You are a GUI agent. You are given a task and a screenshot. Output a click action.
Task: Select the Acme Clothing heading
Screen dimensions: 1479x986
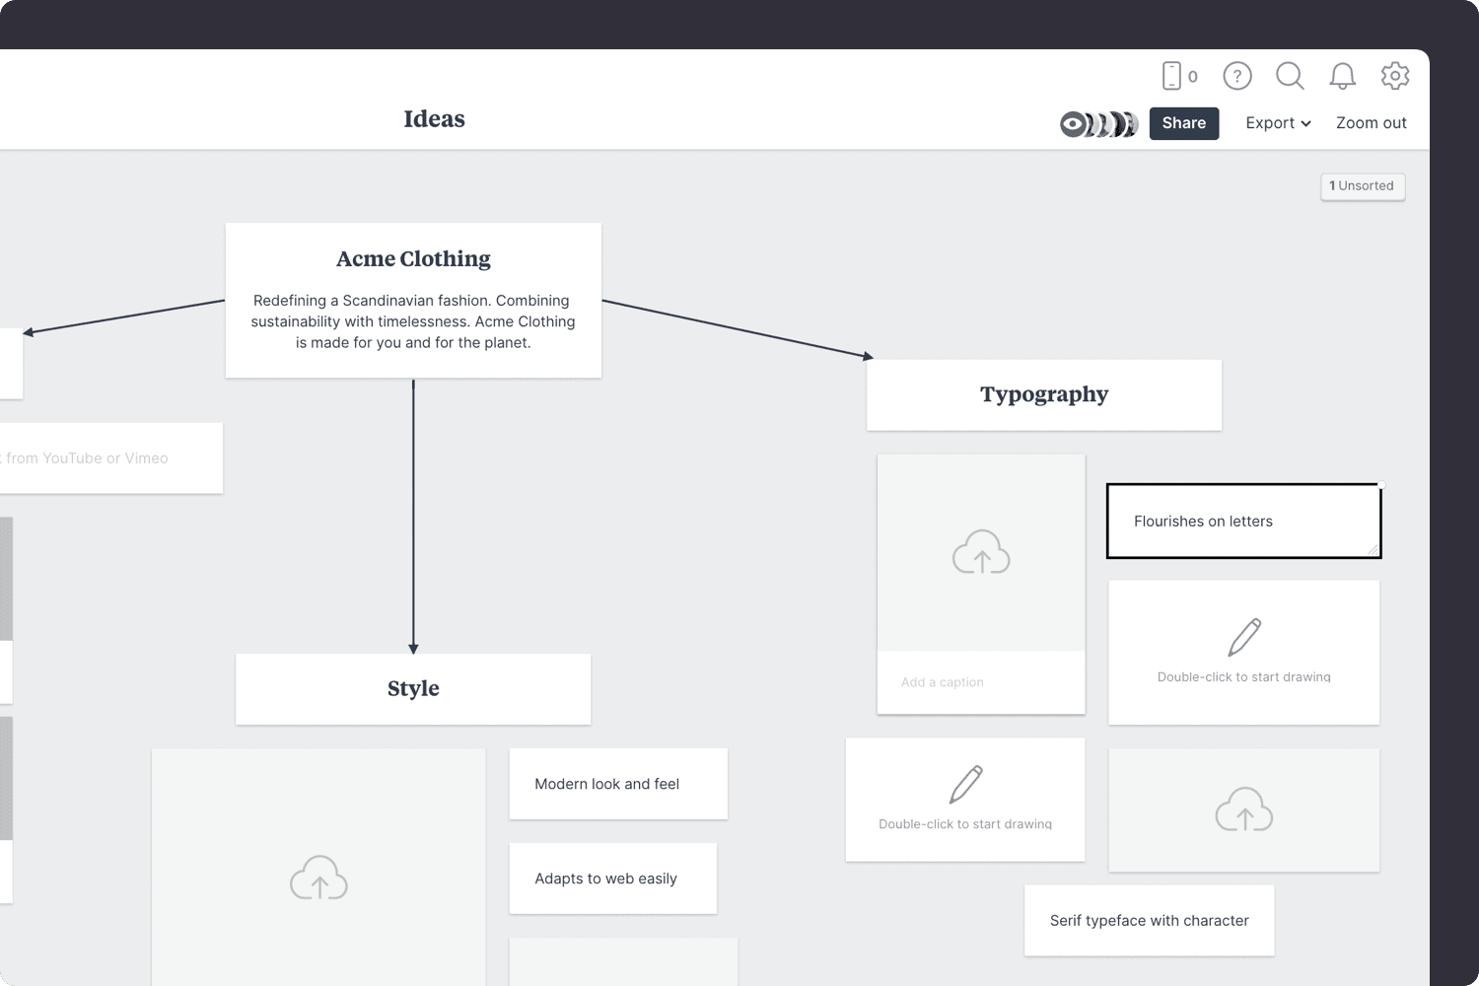coord(413,258)
